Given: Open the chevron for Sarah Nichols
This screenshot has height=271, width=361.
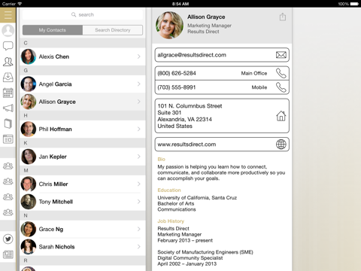Looking at the screenshot, I should click(x=138, y=247).
